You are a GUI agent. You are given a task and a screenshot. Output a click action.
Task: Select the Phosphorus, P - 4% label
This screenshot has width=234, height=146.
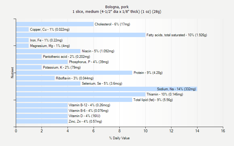tap(89, 62)
